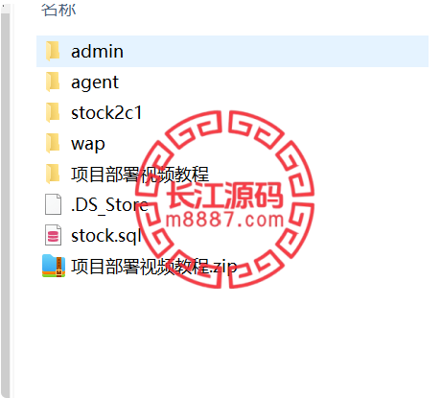
Task: Click the stock.sql database file icon
Action: pos(53,235)
